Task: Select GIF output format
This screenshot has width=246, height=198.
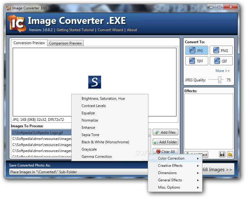Action: [x=221, y=61]
